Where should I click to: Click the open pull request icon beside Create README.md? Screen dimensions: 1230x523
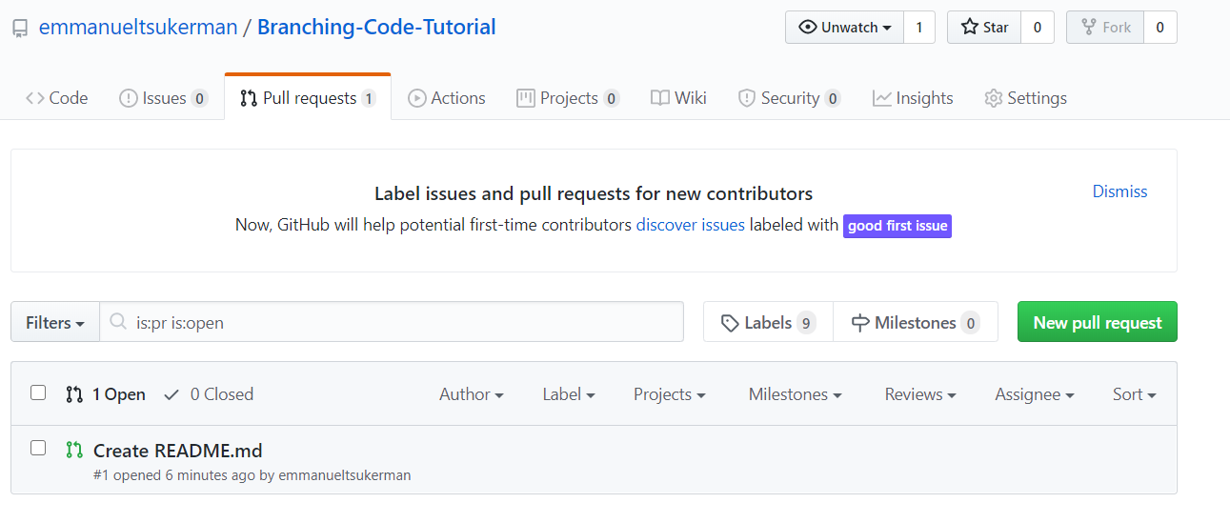[x=74, y=450]
